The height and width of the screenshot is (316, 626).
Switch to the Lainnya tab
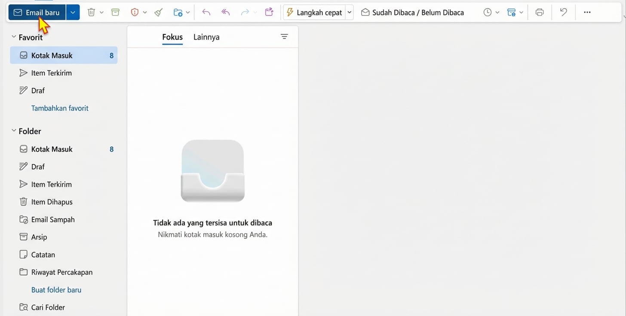point(206,37)
